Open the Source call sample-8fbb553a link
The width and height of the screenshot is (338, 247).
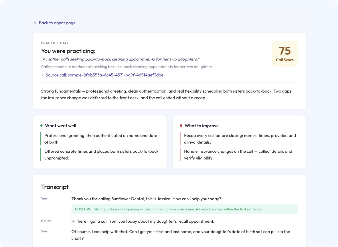click(102, 75)
